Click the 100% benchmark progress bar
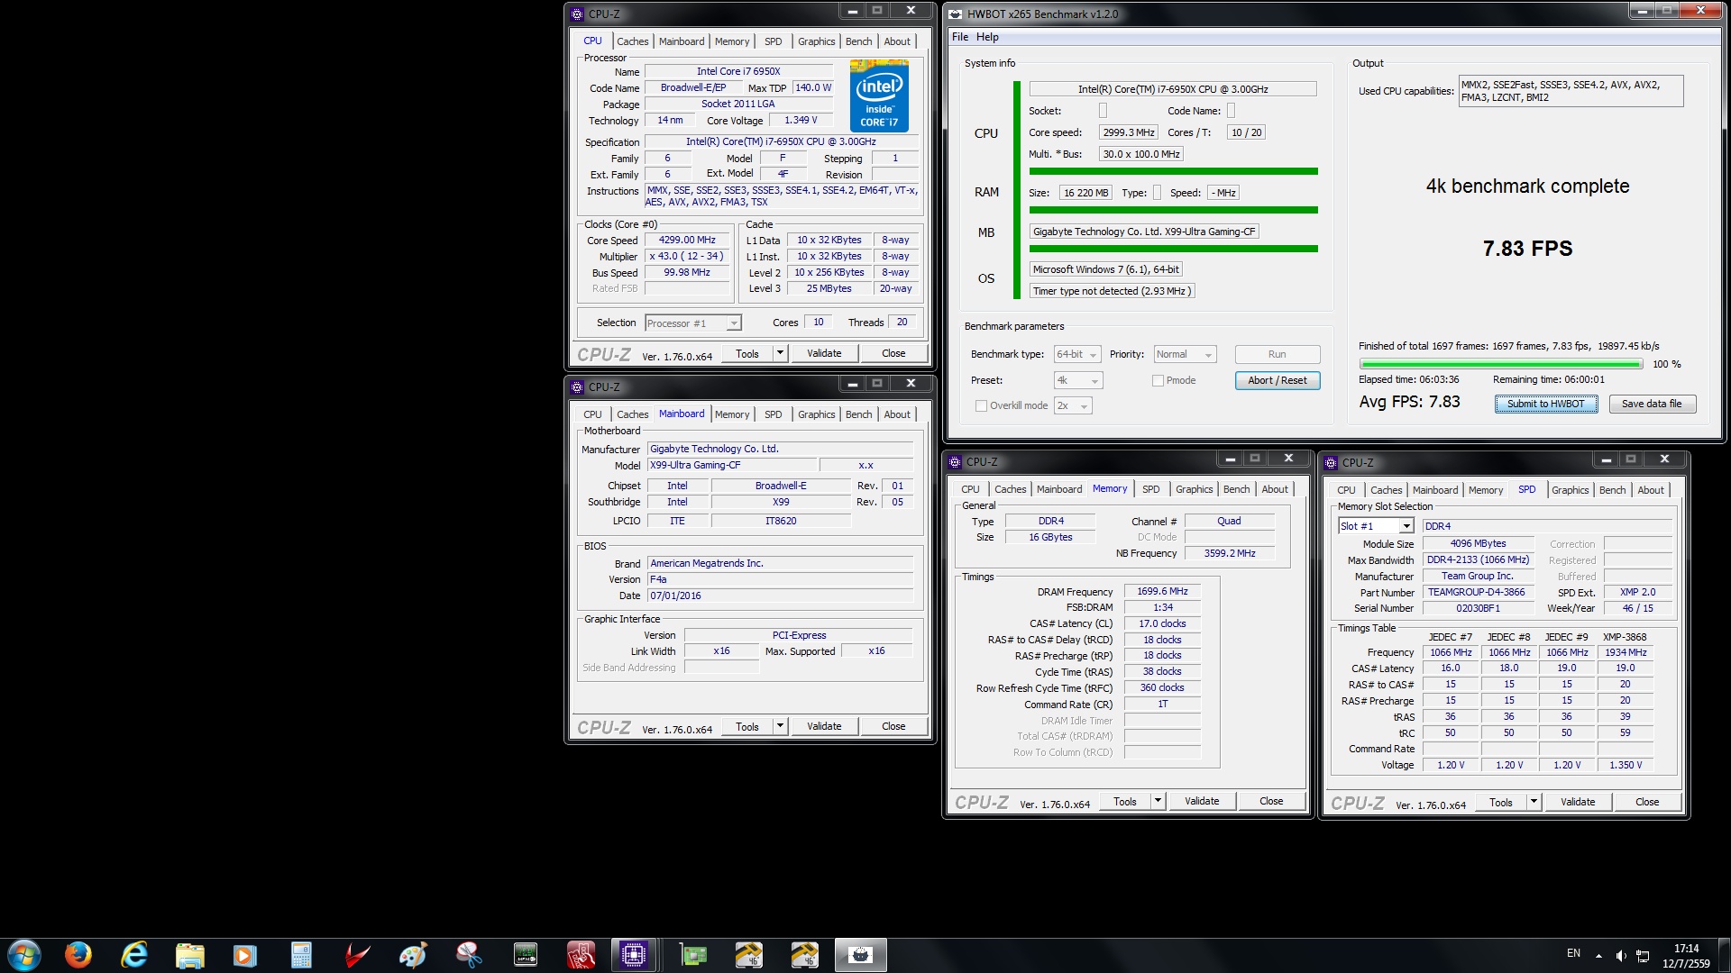 point(1500,364)
